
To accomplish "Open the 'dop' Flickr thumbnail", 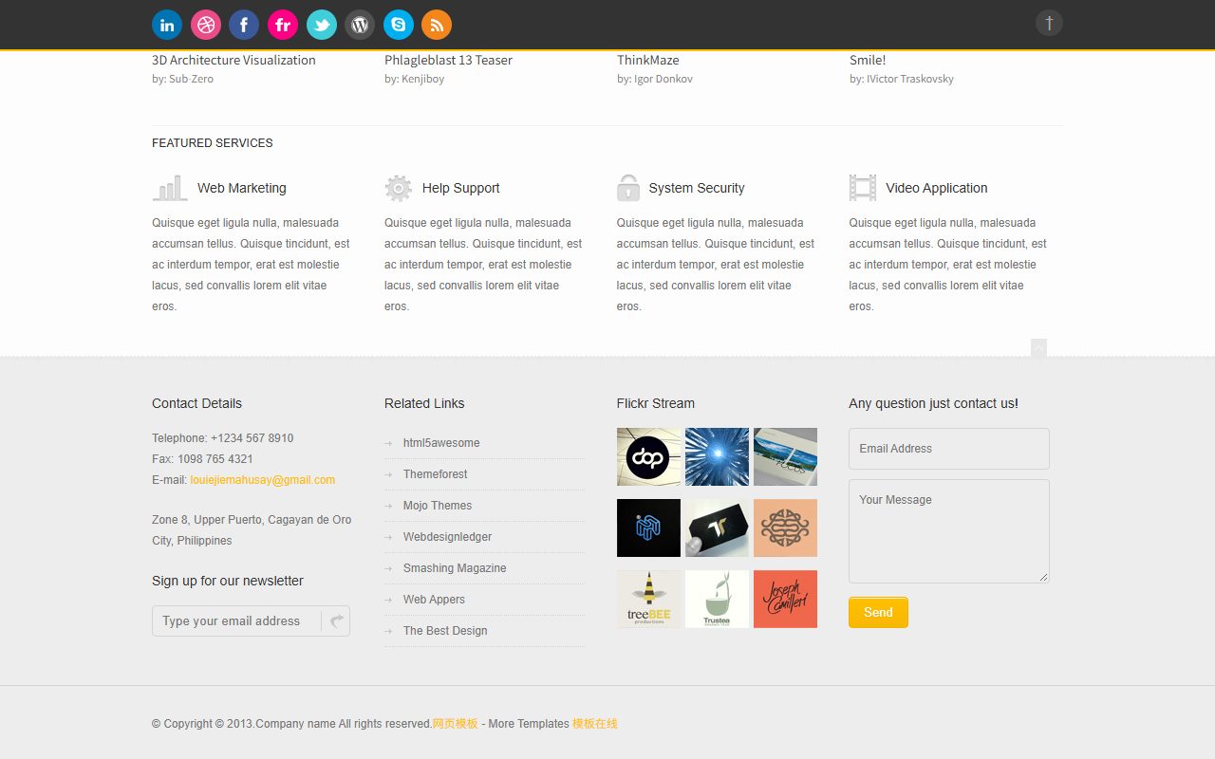I will 648,457.
